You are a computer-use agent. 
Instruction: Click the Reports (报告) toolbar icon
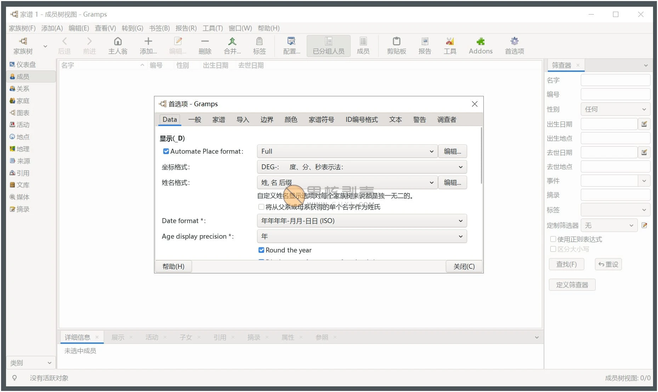coord(425,42)
